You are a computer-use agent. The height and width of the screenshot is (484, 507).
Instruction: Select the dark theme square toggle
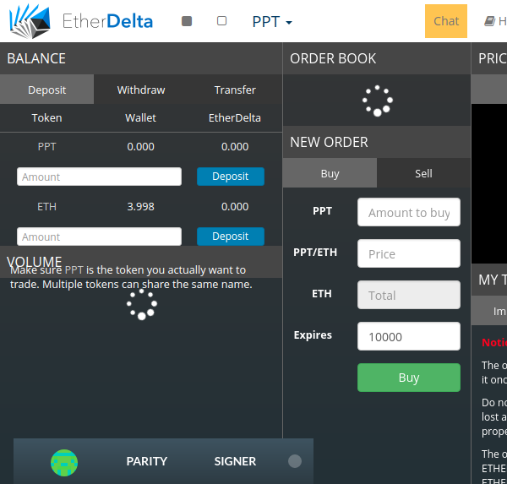click(x=187, y=21)
